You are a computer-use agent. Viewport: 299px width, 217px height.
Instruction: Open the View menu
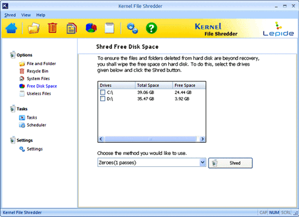(26, 15)
